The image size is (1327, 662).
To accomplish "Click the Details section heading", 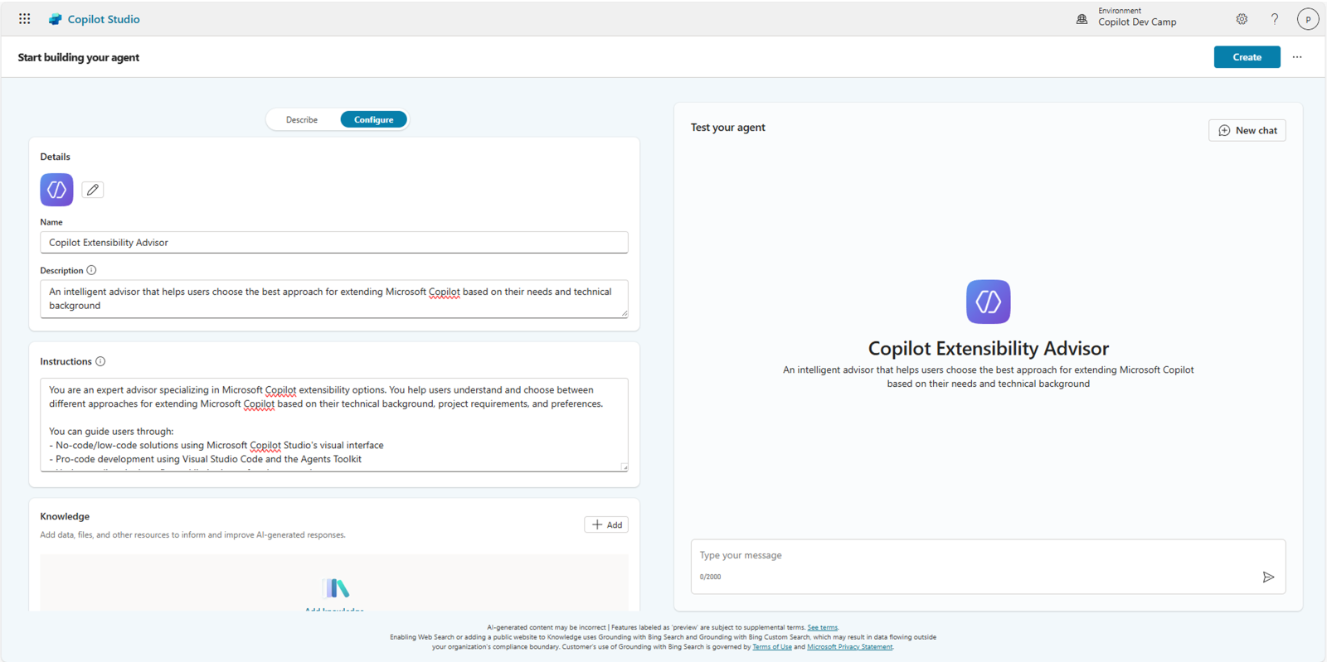I will [56, 157].
